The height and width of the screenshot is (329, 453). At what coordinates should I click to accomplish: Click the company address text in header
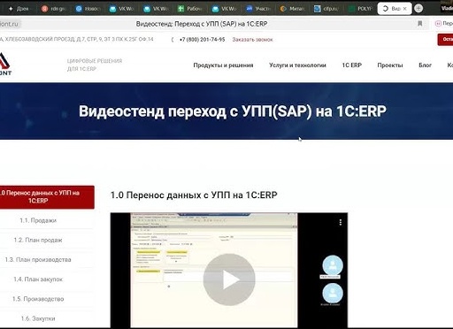coord(77,39)
